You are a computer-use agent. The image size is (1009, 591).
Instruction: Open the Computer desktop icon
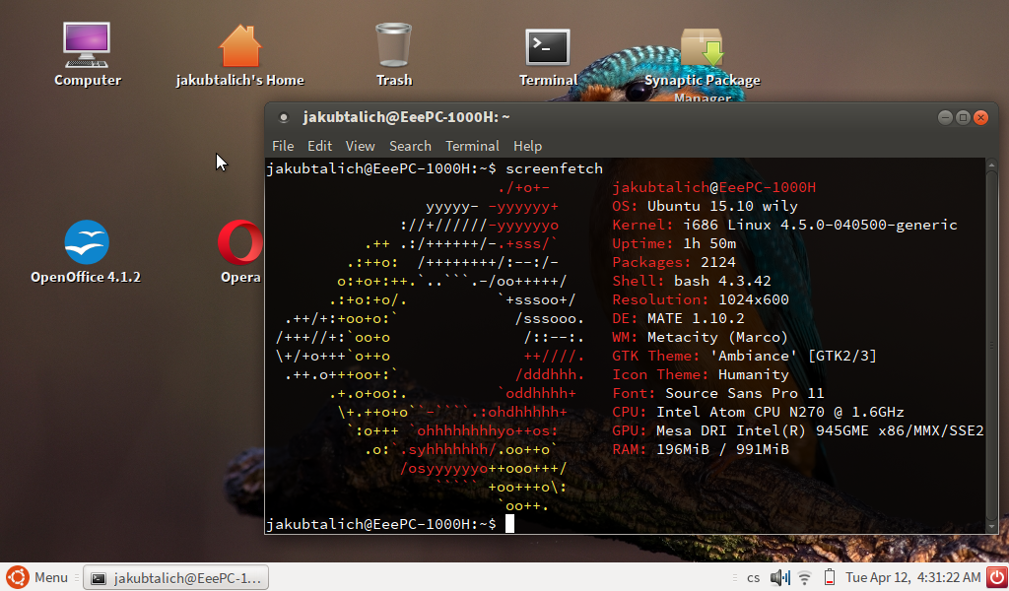pyautogui.click(x=87, y=45)
